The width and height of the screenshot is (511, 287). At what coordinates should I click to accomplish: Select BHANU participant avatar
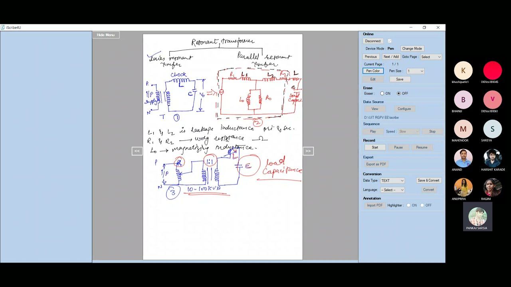(463, 100)
